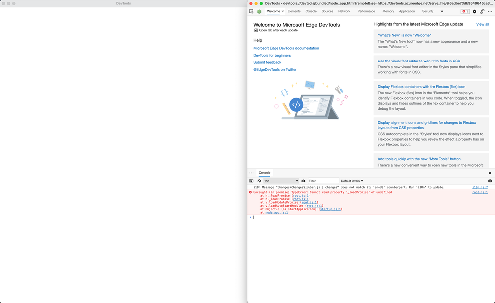Viewport: 495px width, 303px height.
Task: Open the top JavaScript context dropdown
Action: (281, 181)
